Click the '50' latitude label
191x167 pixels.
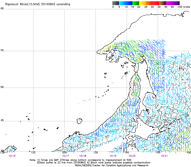2,87
